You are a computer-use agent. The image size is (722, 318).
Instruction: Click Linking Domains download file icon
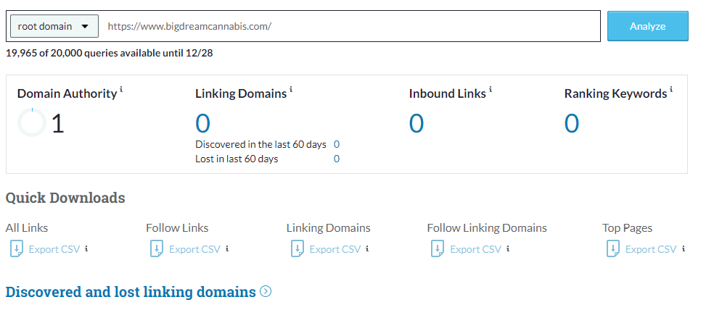tap(298, 249)
